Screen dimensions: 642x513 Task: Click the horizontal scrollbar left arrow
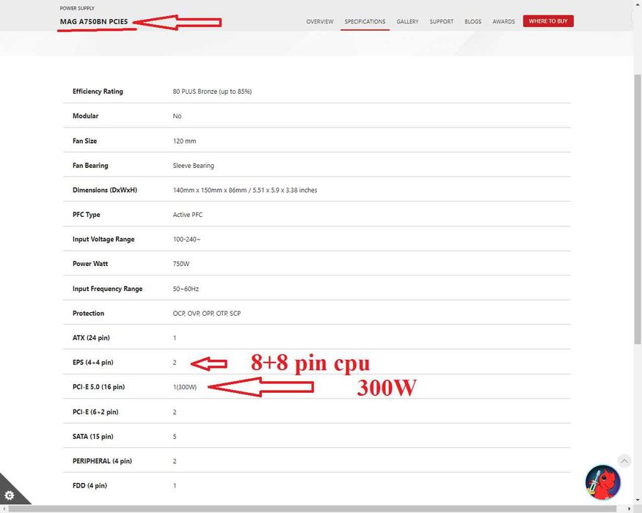(x=4, y=509)
